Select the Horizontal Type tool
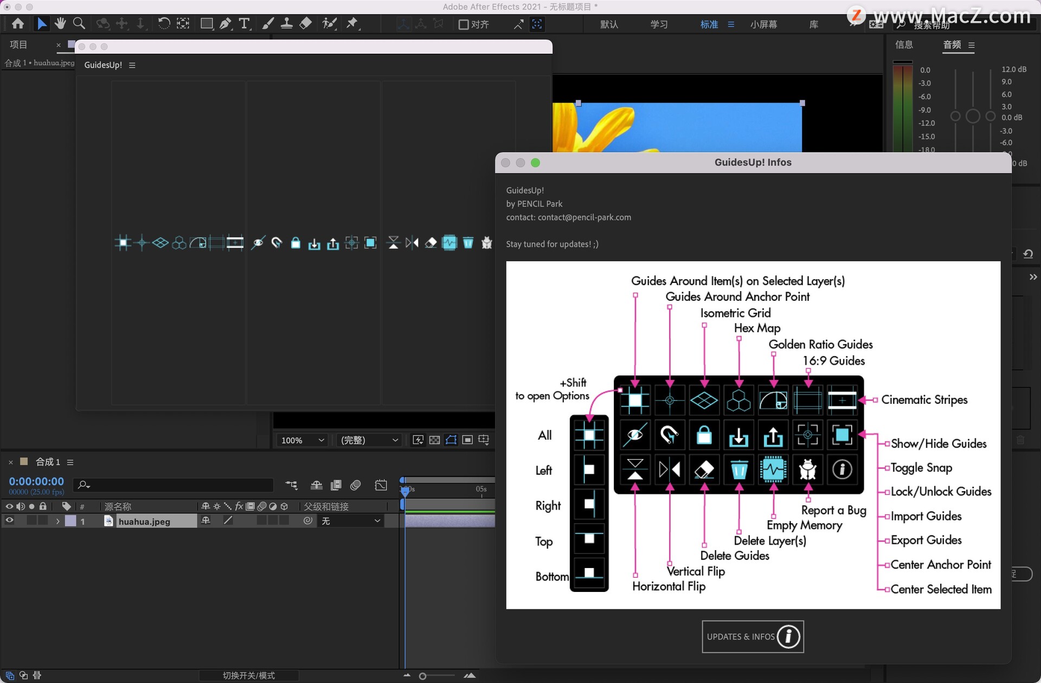The width and height of the screenshot is (1041, 683). (245, 23)
